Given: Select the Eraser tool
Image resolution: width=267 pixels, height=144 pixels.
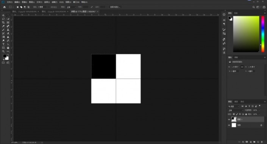Looking at the screenshot, I should [8, 33].
